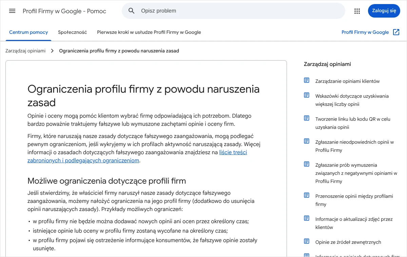Click the Możliwe ograniczenia dotyczące profili firm heading
Screen dimensions: 407x257
pyautogui.click(x=106, y=181)
